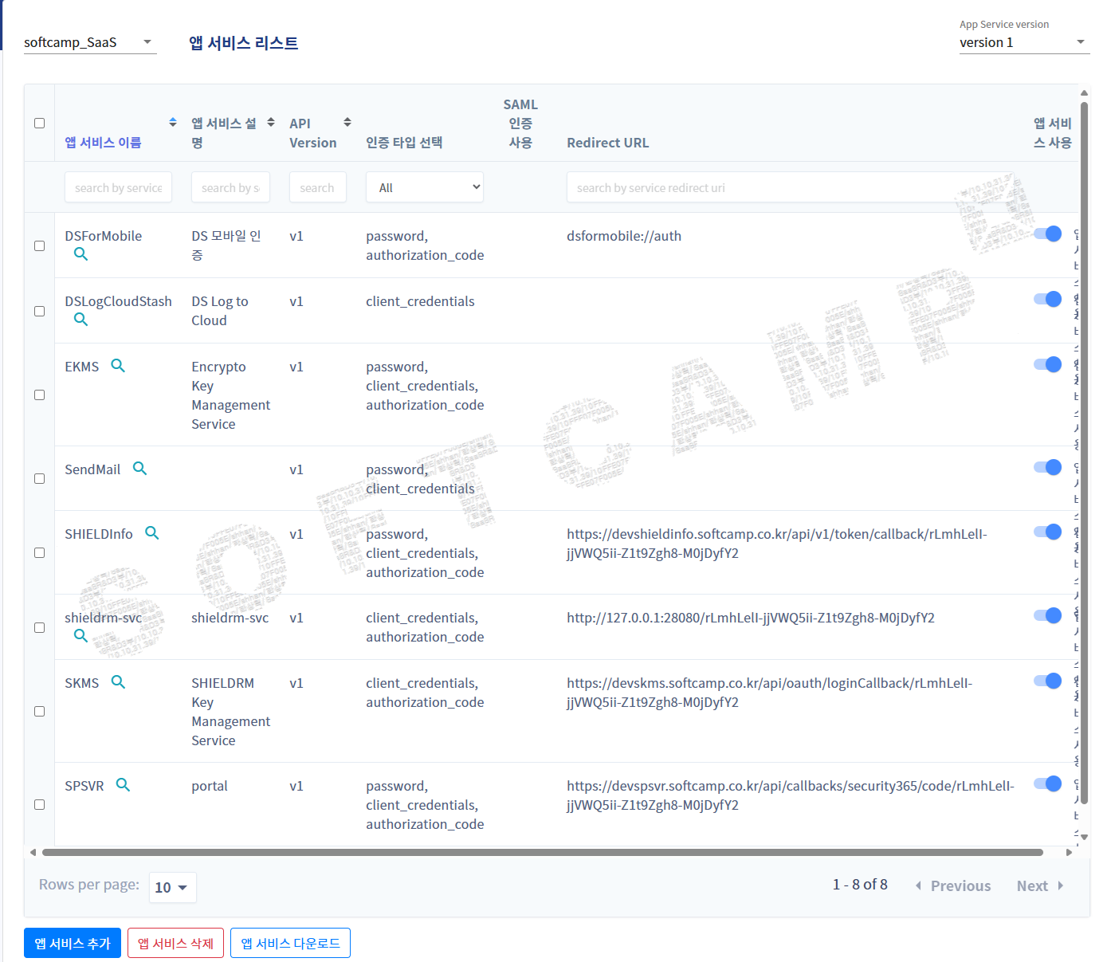Inspect SKMS using its magnifier icon
Screen dimensions: 1099x962
click(x=118, y=682)
